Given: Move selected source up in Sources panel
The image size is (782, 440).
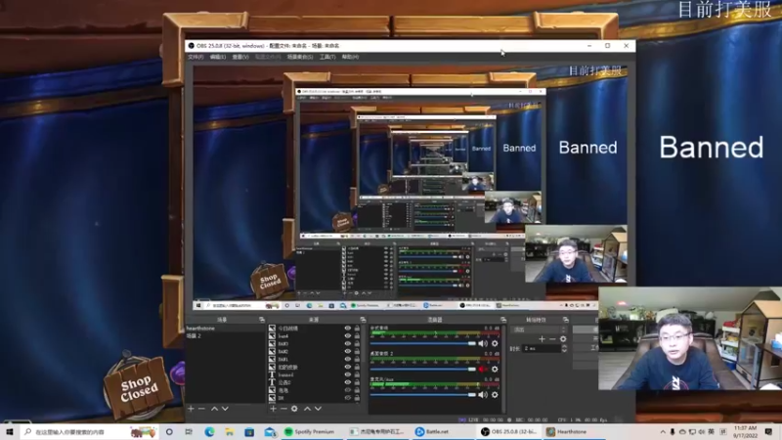Looking at the screenshot, I should click(307, 409).
